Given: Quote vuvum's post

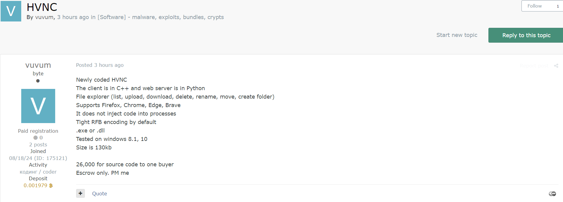Looking at the screenshot, I should point(99,193).
